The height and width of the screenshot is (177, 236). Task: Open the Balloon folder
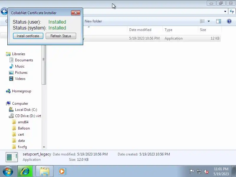coord(24,128)
